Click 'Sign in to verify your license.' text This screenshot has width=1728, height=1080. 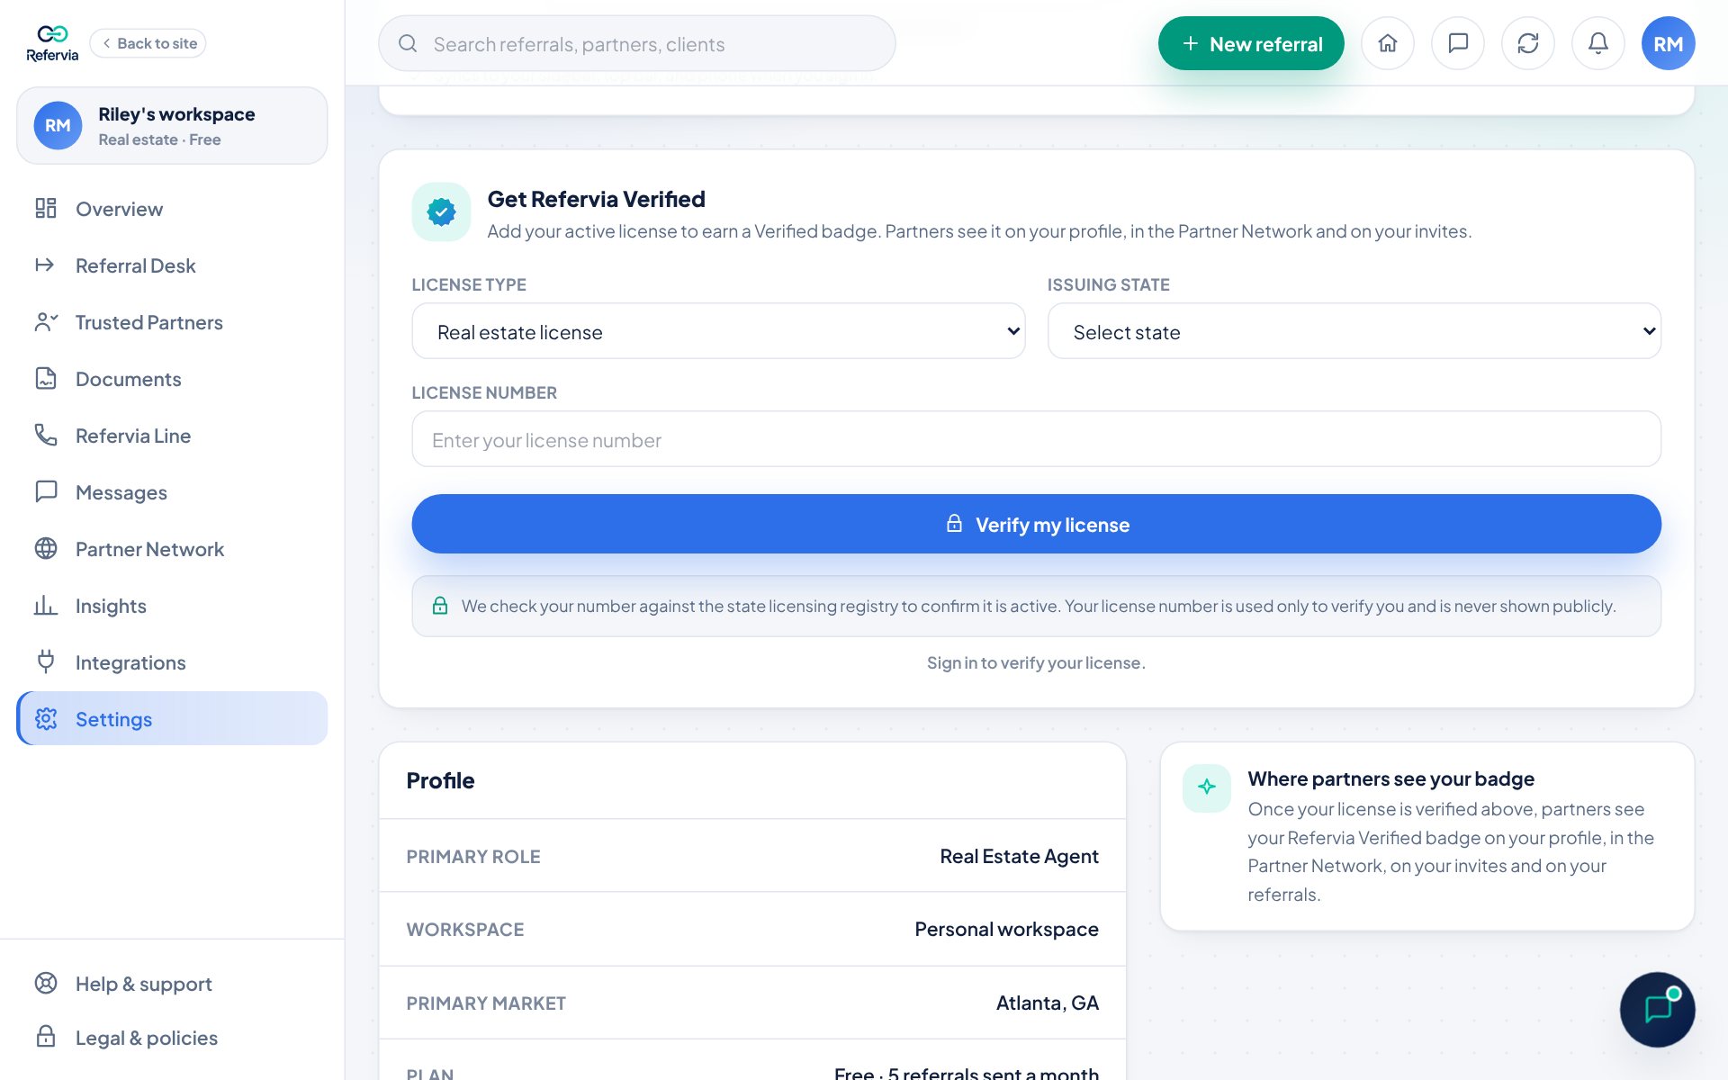click(x=1036, y=662)
